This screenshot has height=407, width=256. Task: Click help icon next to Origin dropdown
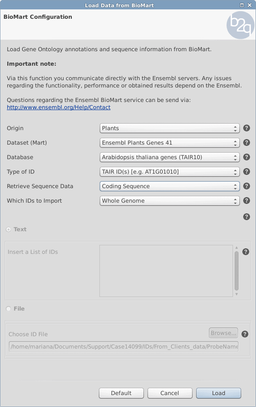tap(246, 128)
